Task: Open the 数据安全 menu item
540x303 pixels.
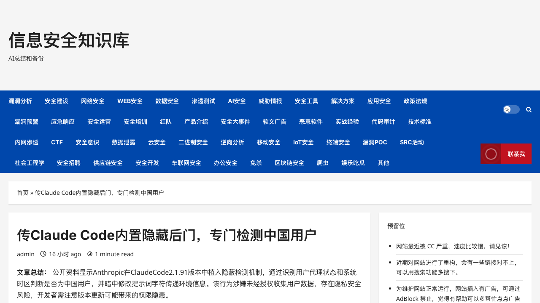Action: [167, 101]
